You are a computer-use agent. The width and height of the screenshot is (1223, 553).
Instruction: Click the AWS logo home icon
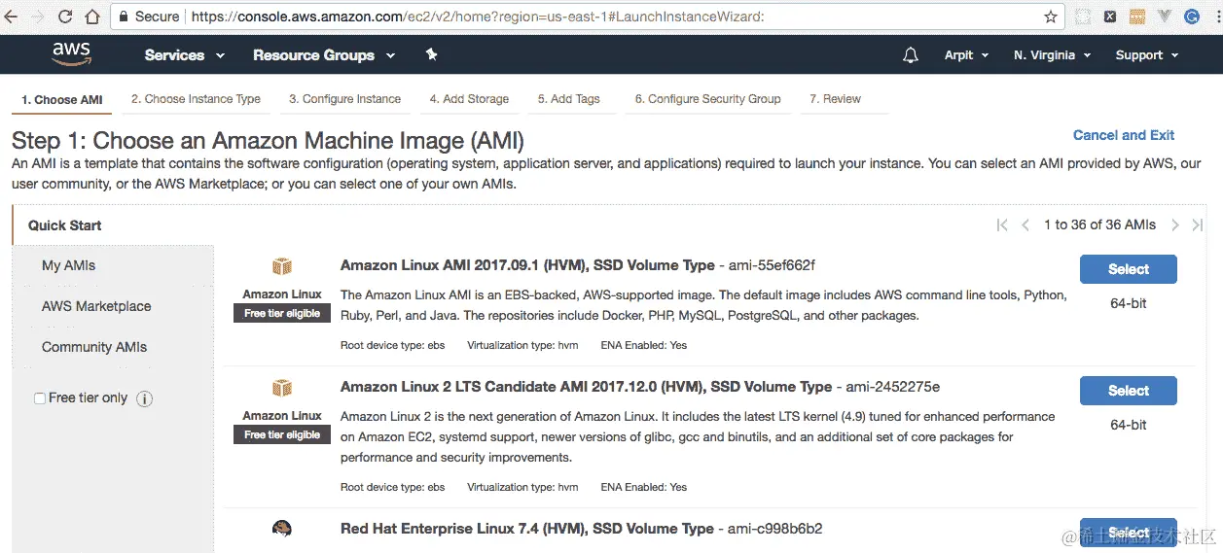click(x=71, y=54)
